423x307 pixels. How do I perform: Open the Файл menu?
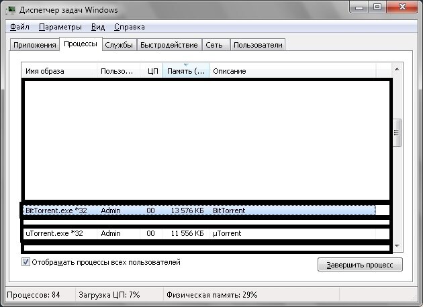(19, 27)
